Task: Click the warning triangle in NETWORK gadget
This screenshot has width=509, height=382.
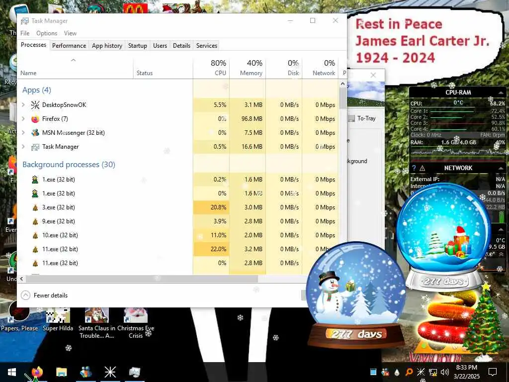Action: point(423,168)
